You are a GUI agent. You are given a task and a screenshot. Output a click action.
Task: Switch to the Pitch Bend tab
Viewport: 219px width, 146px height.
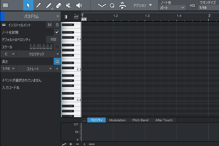click(x=141, y=120)
